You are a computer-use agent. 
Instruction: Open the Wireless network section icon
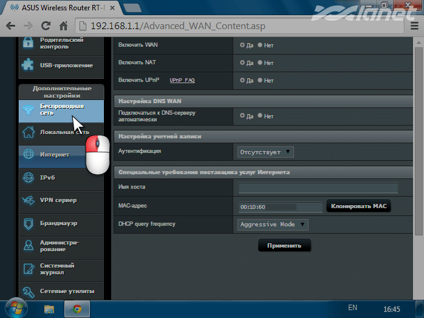(x=29, y=110)
